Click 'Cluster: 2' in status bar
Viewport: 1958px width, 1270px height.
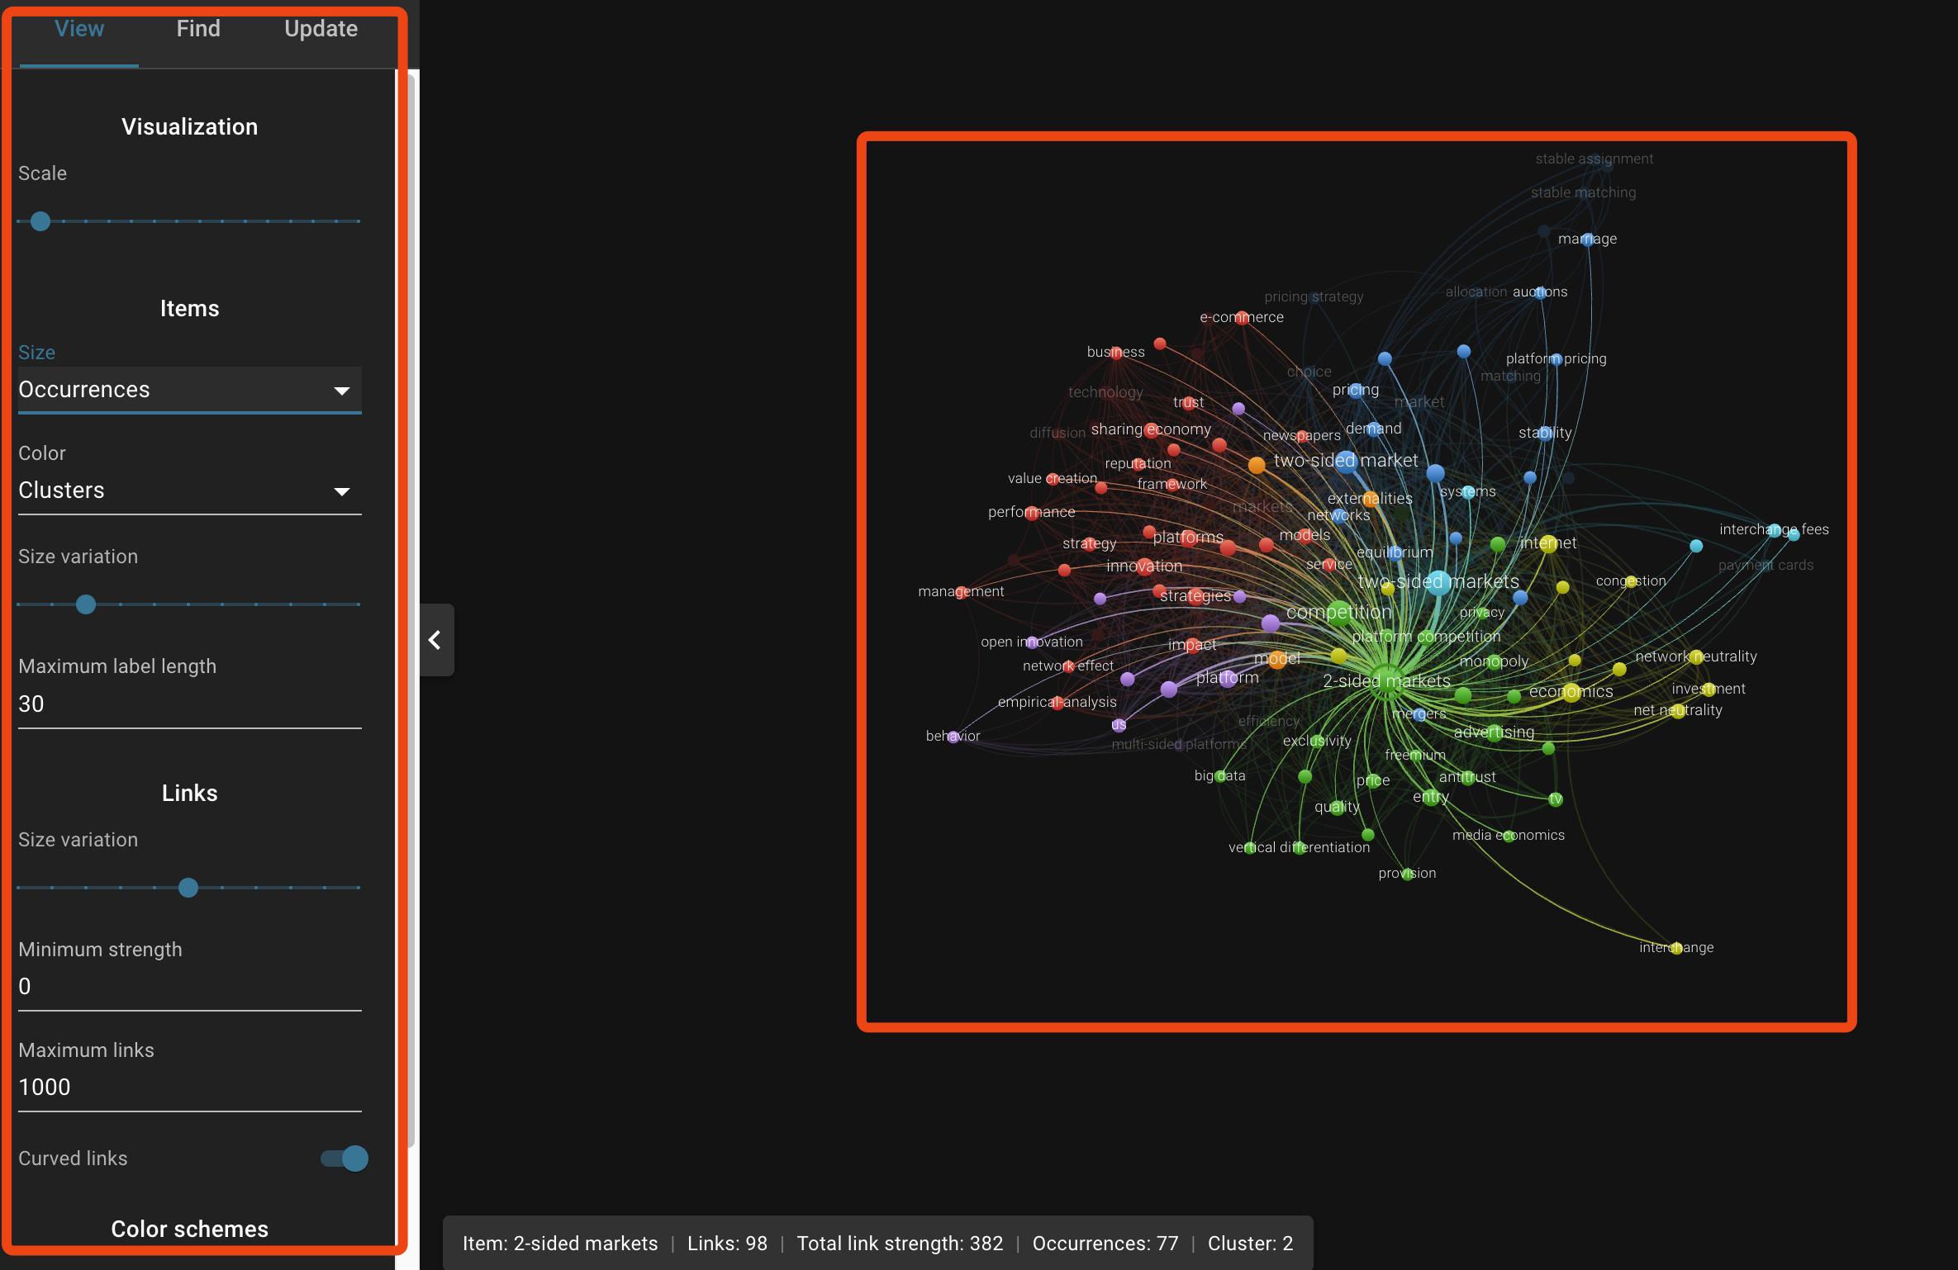tap(1250, 1244)
